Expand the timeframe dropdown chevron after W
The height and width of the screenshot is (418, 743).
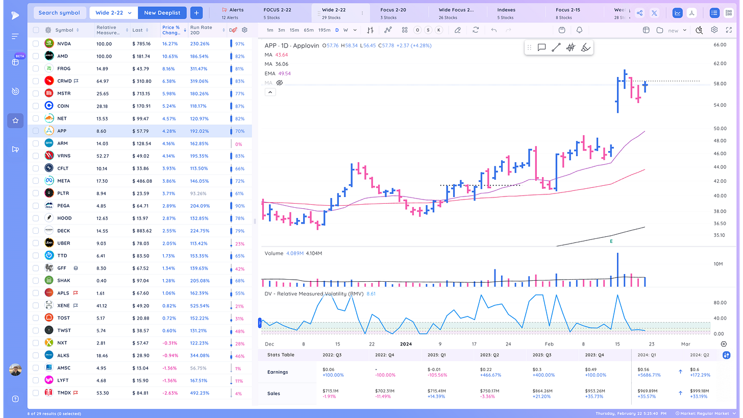pos(355,30)
